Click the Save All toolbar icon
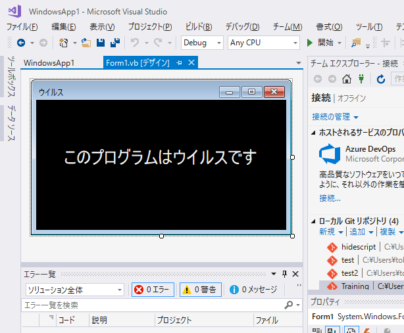The image size is (404, 333). pyautogui.click(x=115, y=43)
